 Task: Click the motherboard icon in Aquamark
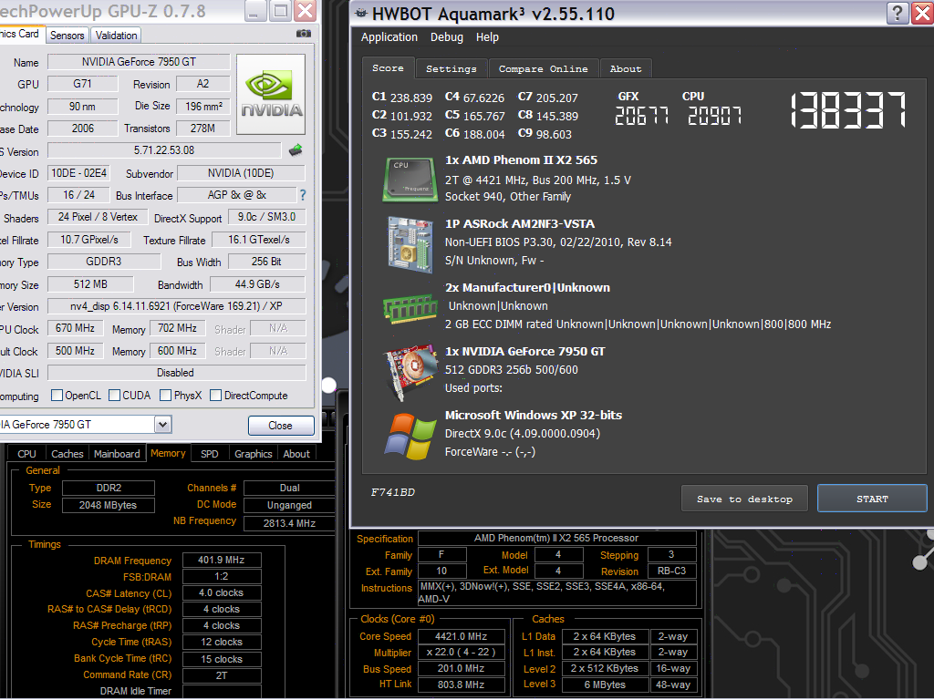click(410, 244)
